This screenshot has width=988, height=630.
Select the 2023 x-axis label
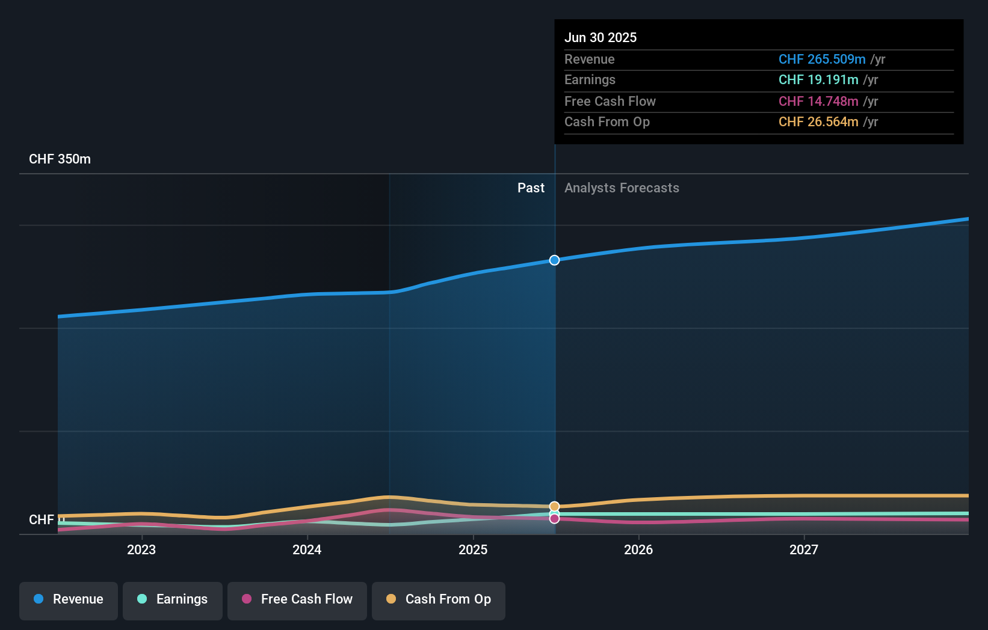141,549
